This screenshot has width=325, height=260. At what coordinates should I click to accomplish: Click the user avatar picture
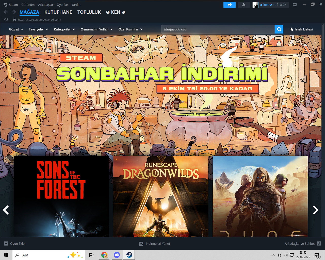click(255, 5)
